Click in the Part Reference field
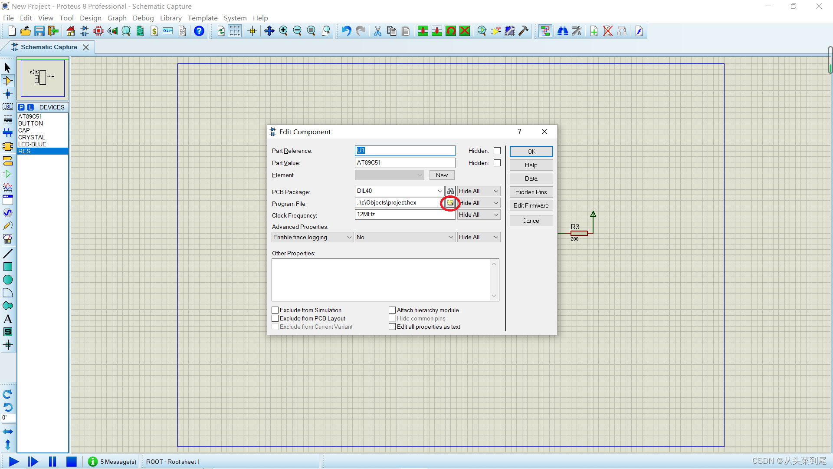Screen dimensions: 833x469 pyautogui.click(x=405, y=151)
